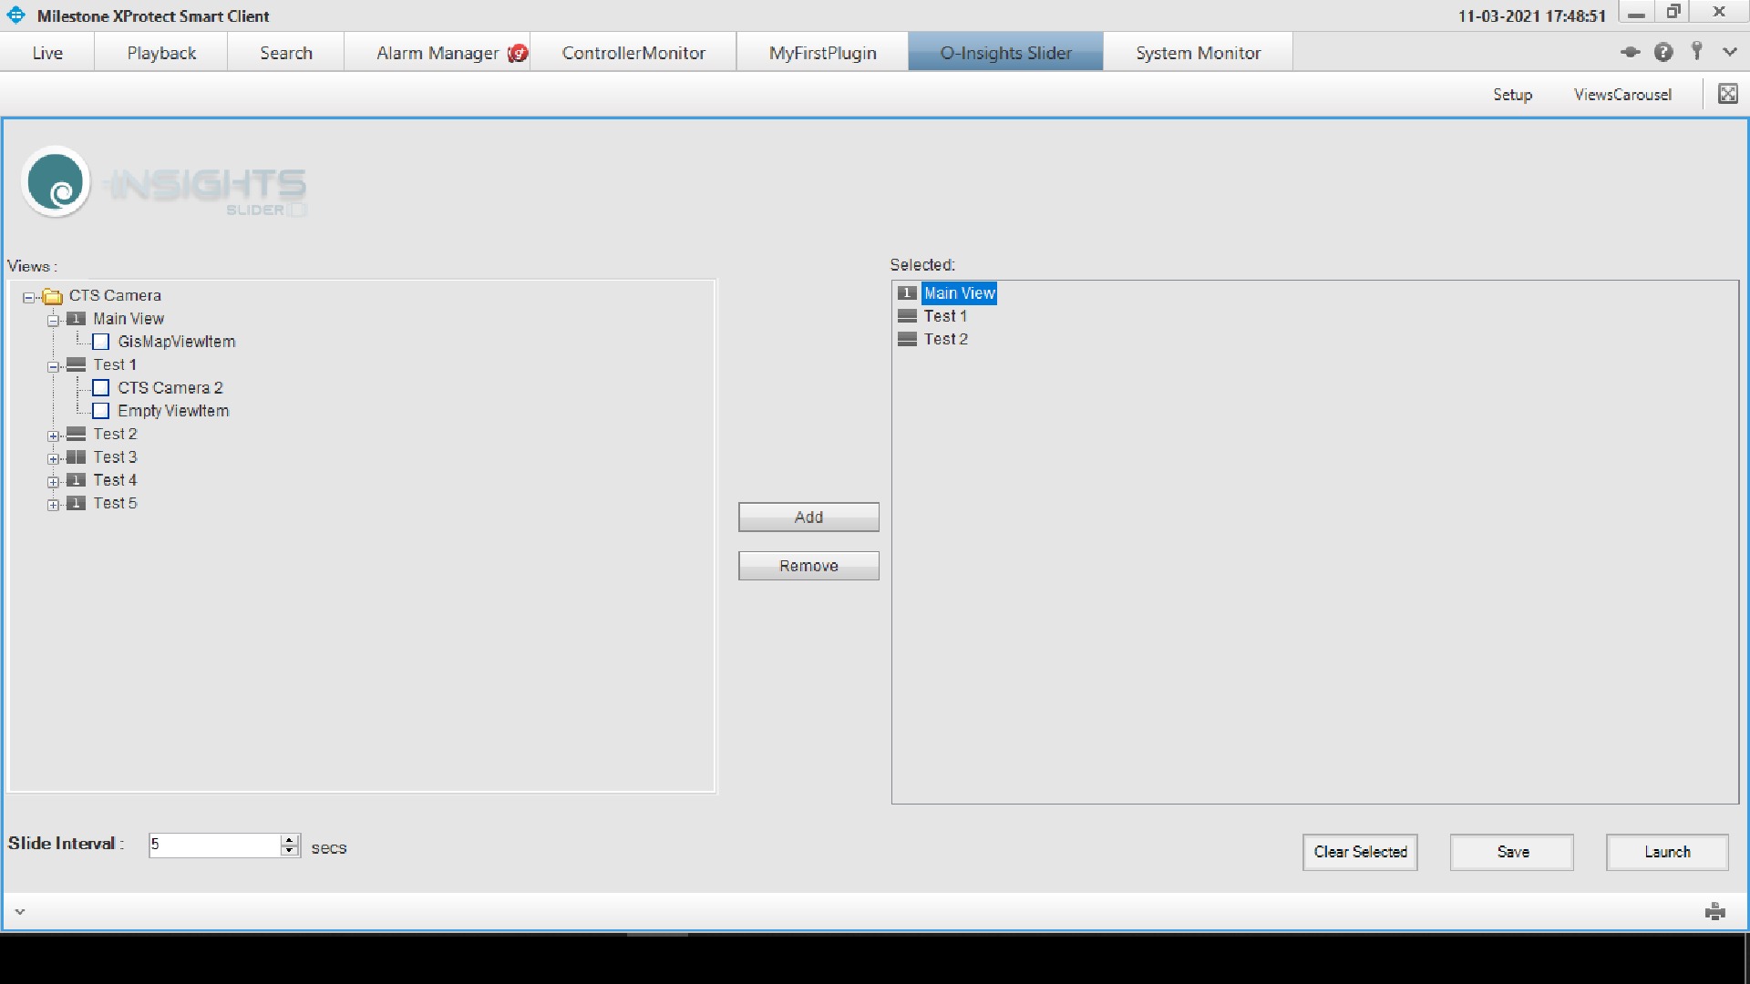Go to the ControllerMonitor tab
The width and height of the screenshot is (1750, 984).
[633, 53]
